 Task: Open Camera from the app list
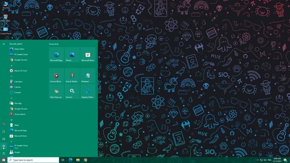(27, 87)
